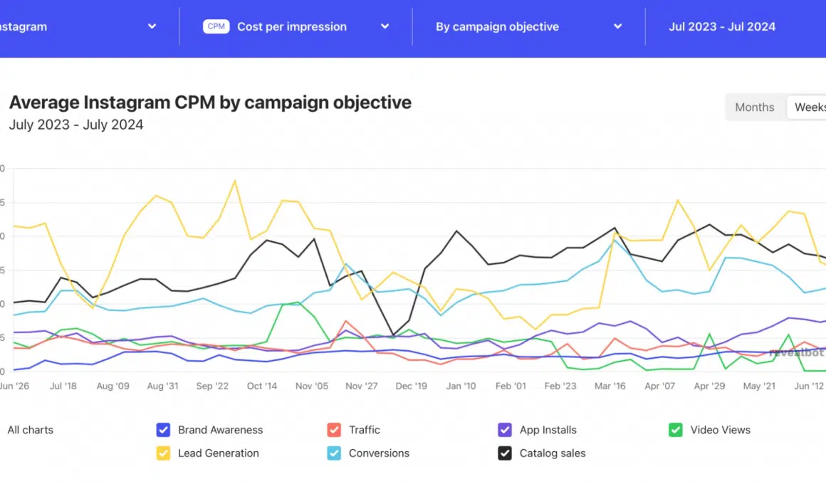Screen dimensions: 826x484
Task: Toggle the Catalog sales checkbox
Action: pyautogui.click(x=505, y=453)
